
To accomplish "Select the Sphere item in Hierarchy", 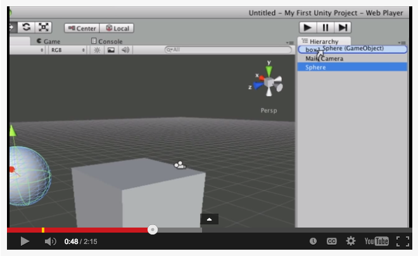I will 352,67.
